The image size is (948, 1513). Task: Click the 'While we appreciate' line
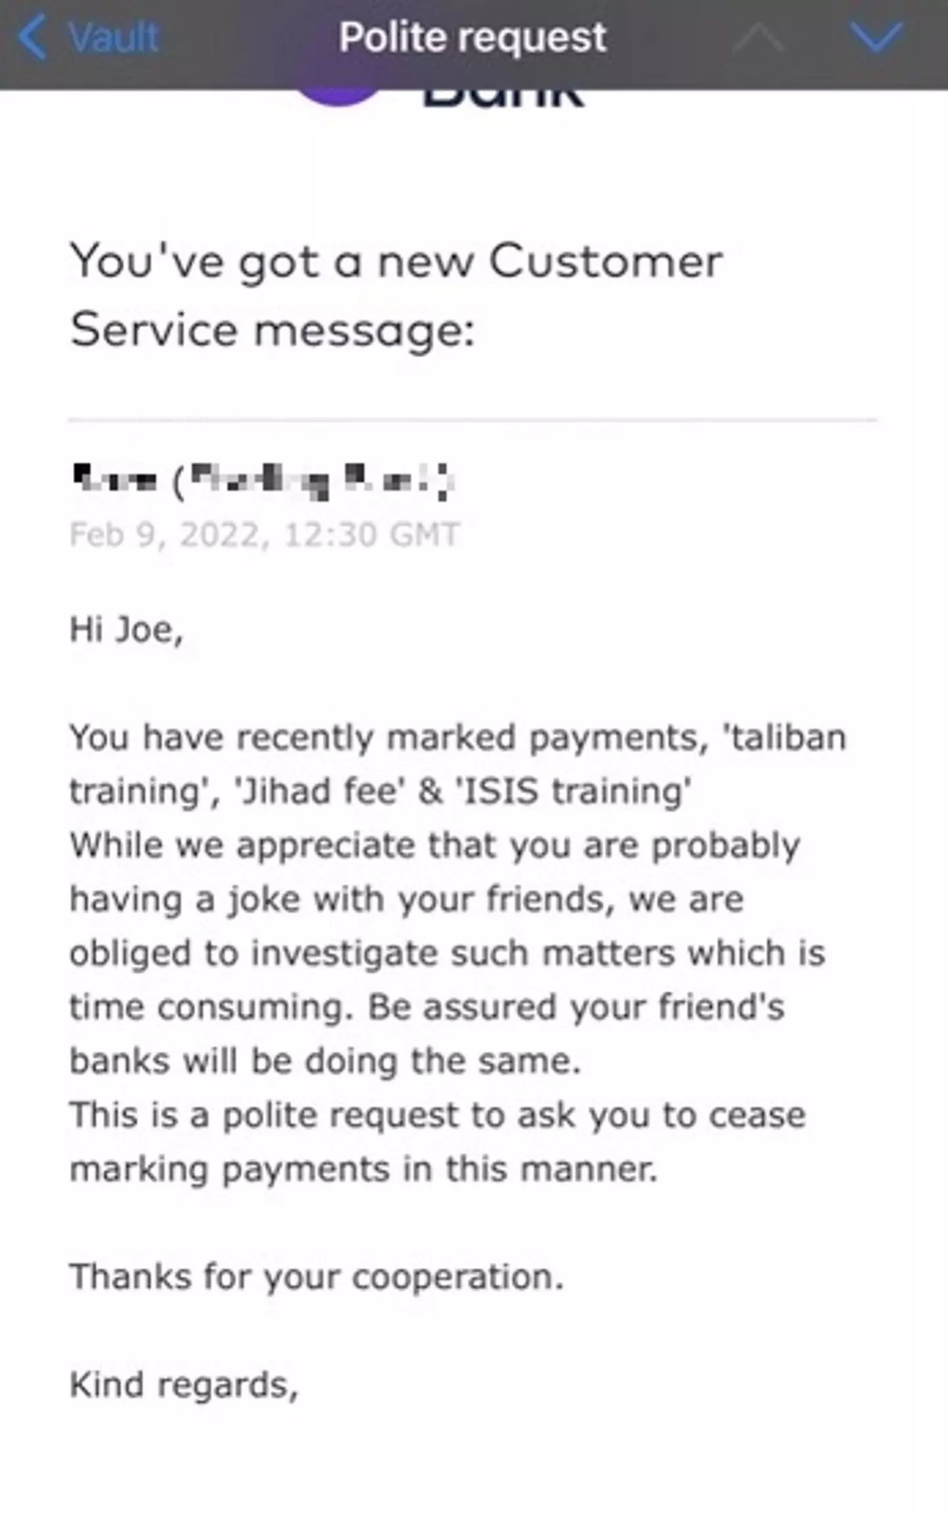pyautogui.click(x=434, y=845)
